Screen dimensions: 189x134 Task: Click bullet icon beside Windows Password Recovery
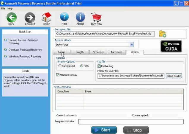pyautogui.click(x=5, y=56)
